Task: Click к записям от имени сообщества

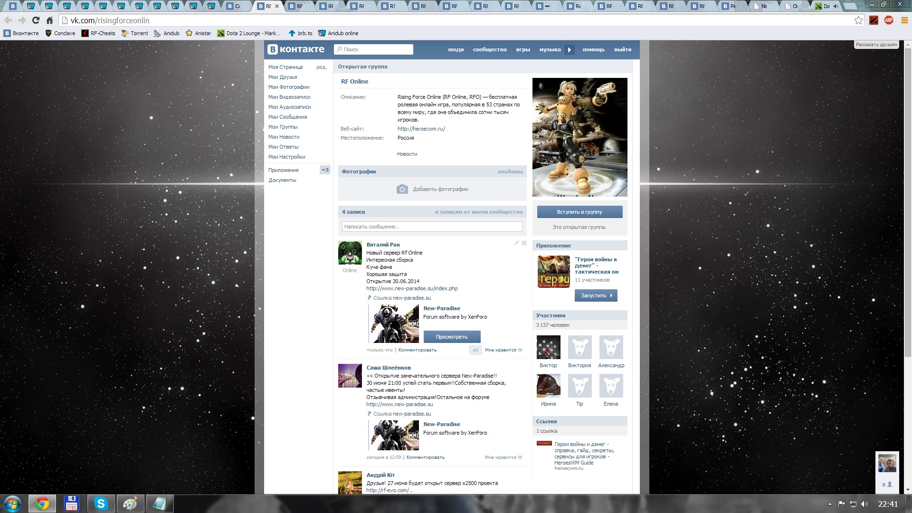Action: pyautogui.click(x=479, y=212)
